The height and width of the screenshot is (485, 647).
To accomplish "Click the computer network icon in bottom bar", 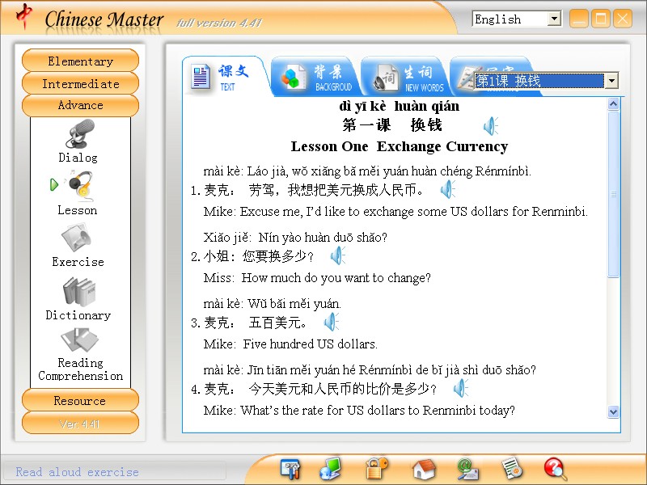I will pyautogui.click(x=330, y=469).
